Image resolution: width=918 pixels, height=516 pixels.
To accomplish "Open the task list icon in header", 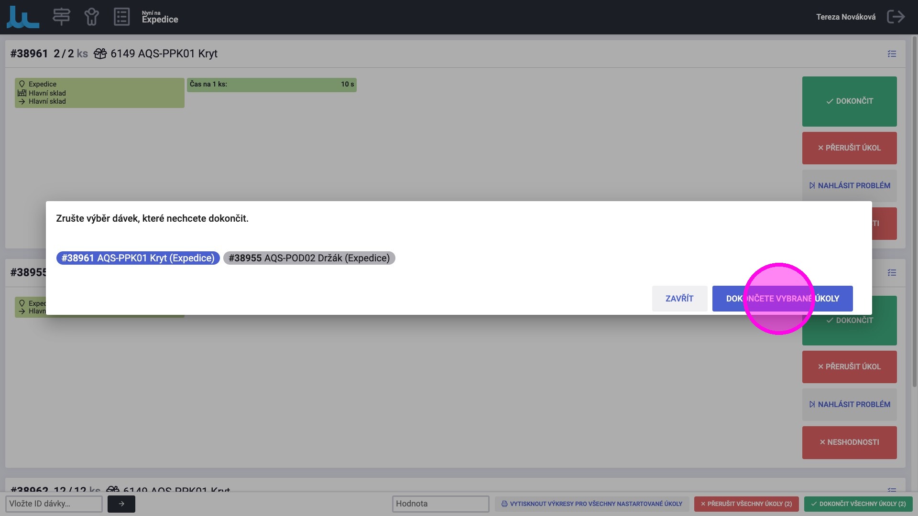I will [x=121, y=17].
